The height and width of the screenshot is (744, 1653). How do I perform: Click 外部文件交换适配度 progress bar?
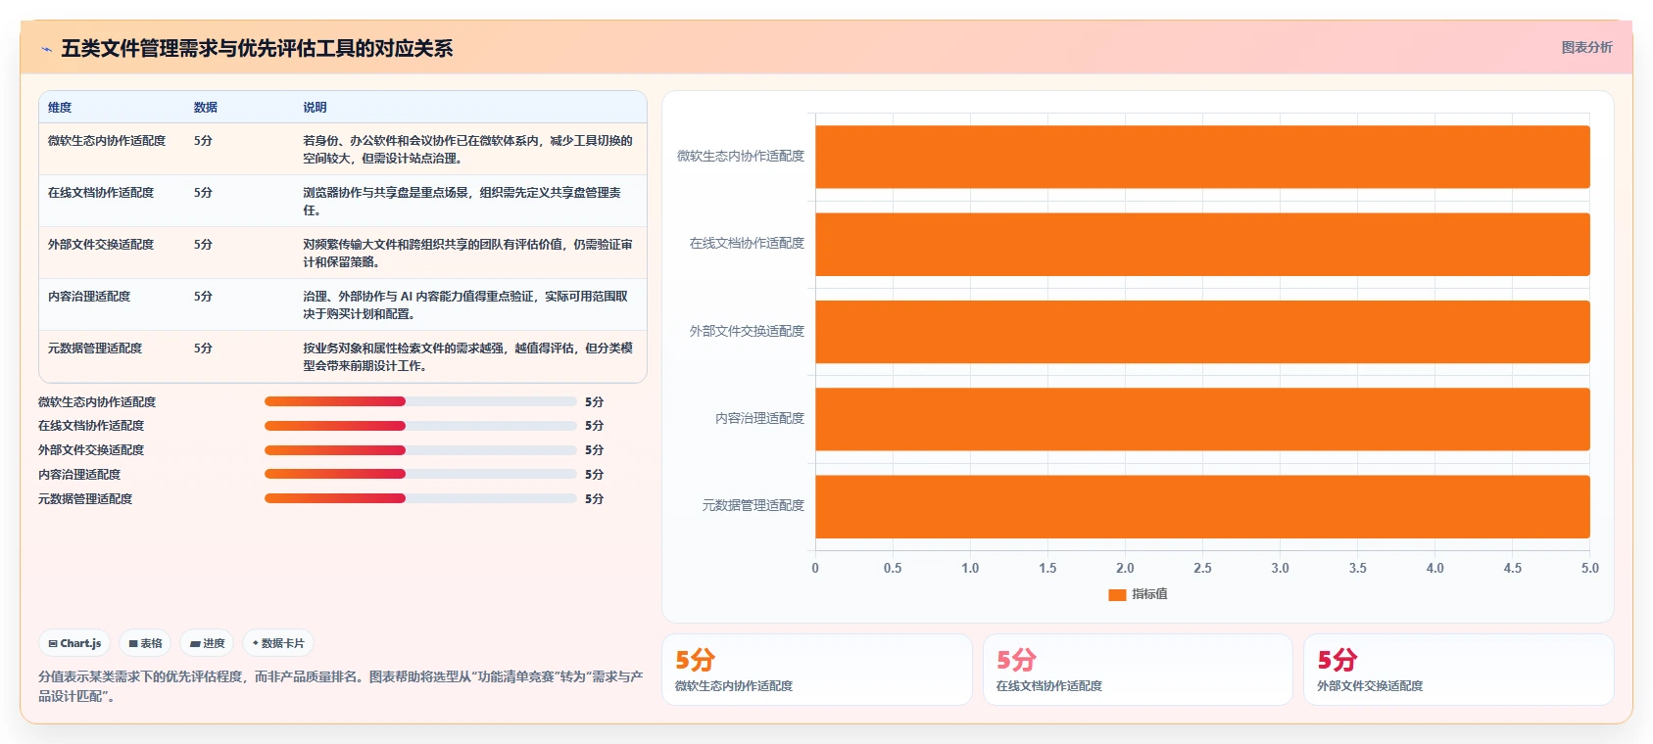coord(420,450)
